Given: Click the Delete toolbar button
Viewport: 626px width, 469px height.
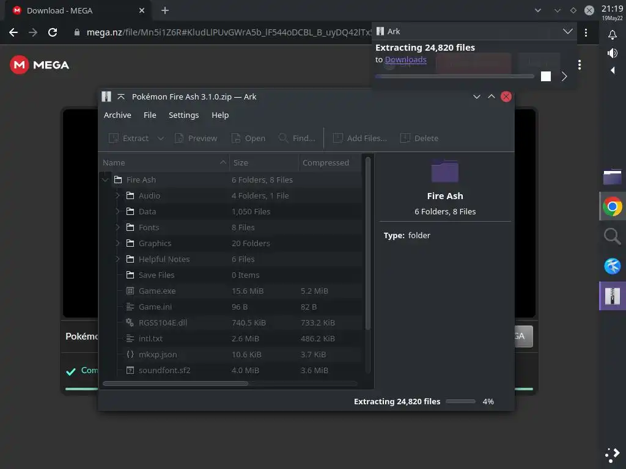Looking at the screenshot, I should point(419,138).
